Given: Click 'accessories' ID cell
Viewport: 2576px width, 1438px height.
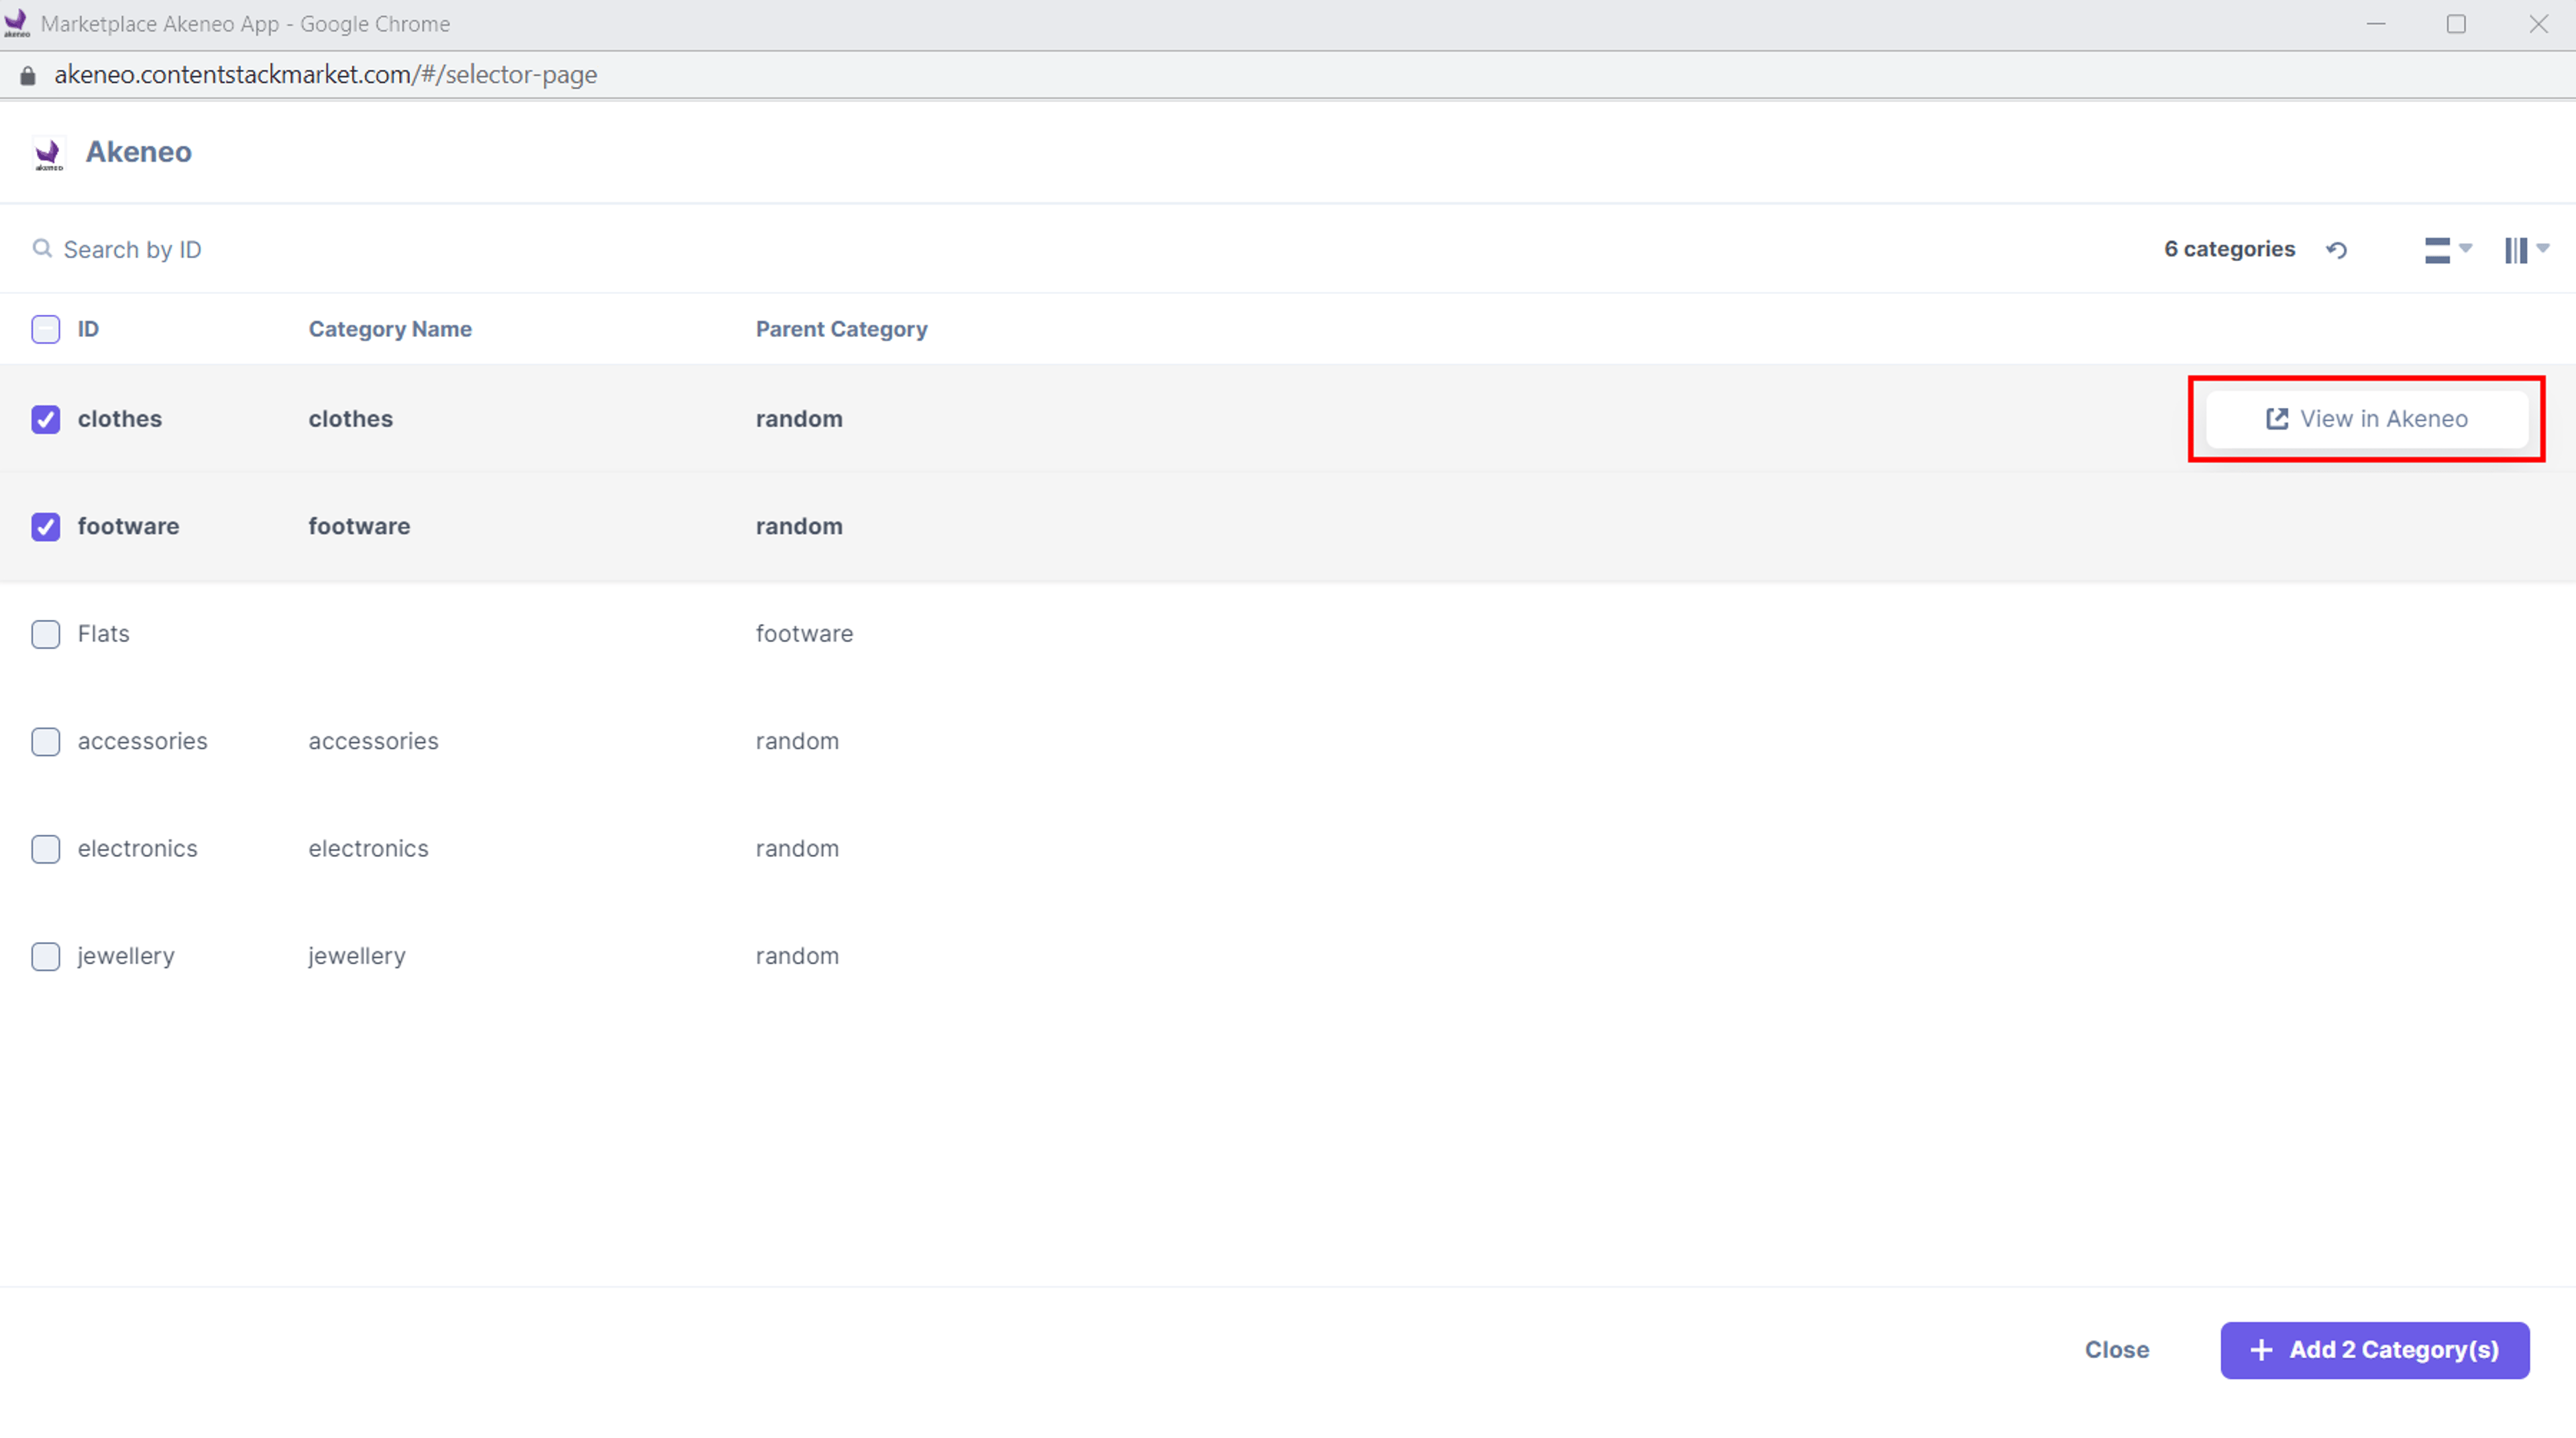Looking at the screenshot, I should (x=143, y=741).
